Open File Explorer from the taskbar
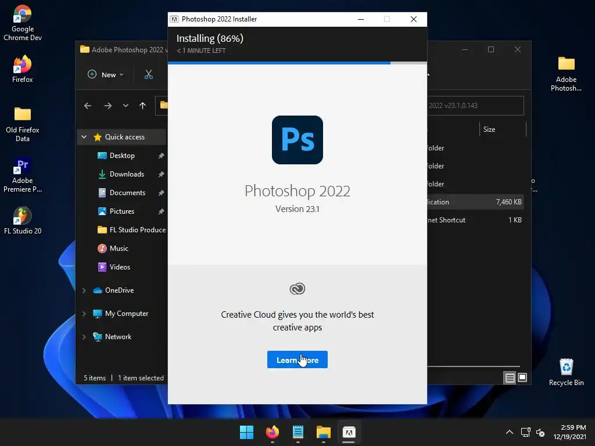Image resolution: width=595 pixels, height=446 pixels. pos(323,432)
